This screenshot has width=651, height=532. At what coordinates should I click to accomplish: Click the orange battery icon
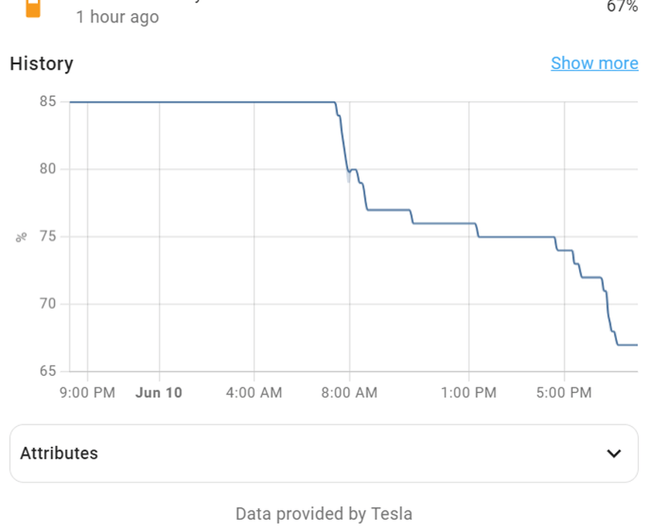[x=33, y=9]
